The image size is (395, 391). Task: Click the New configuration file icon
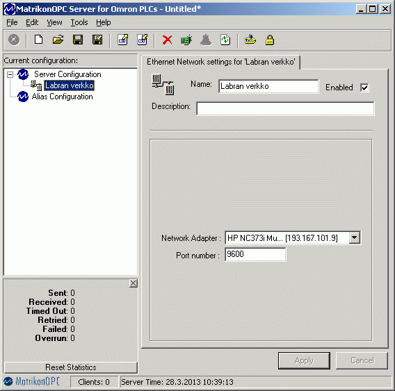(x=38, y=40)
